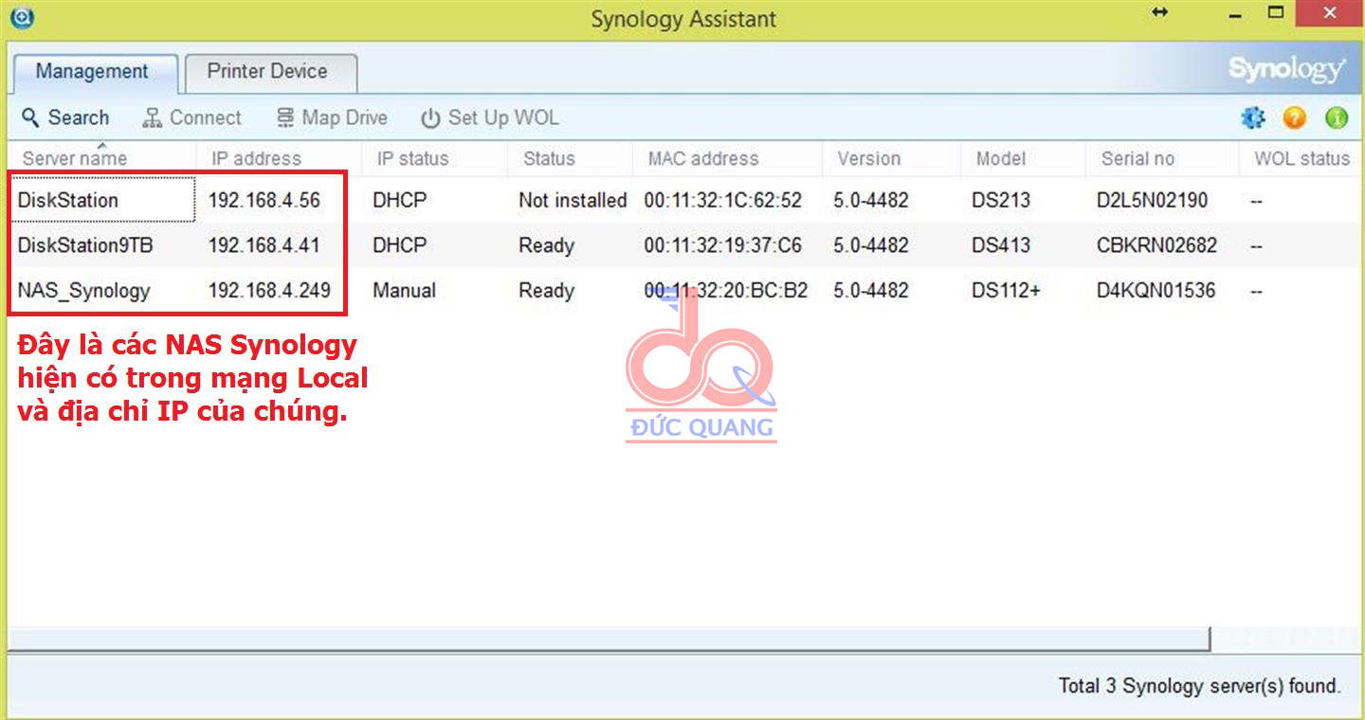Click the Not installed status cell
Image resolution: width=1365 pixels, height=720 pixels.
(573, 200)
